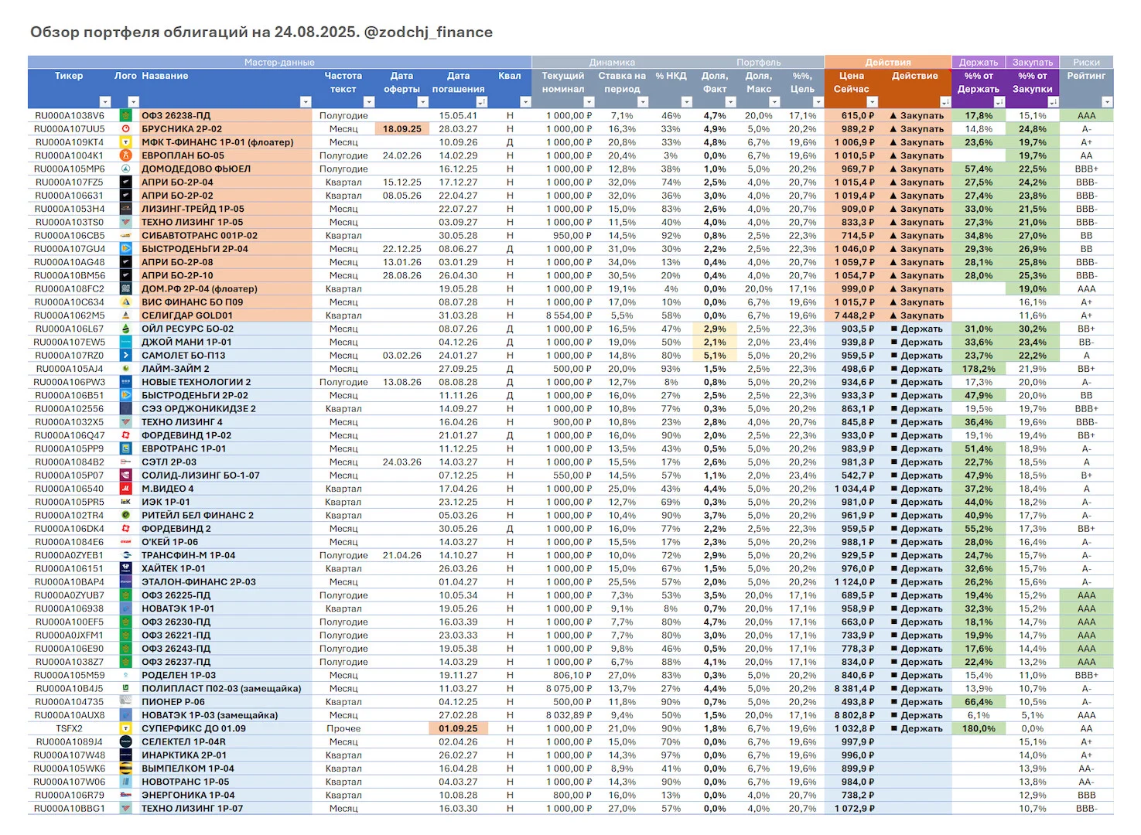This screenshot has height=835, width=1141.
Task: Click the Держать action for ХАЙТЕК 1Р-01
Action: click(917, 568)
